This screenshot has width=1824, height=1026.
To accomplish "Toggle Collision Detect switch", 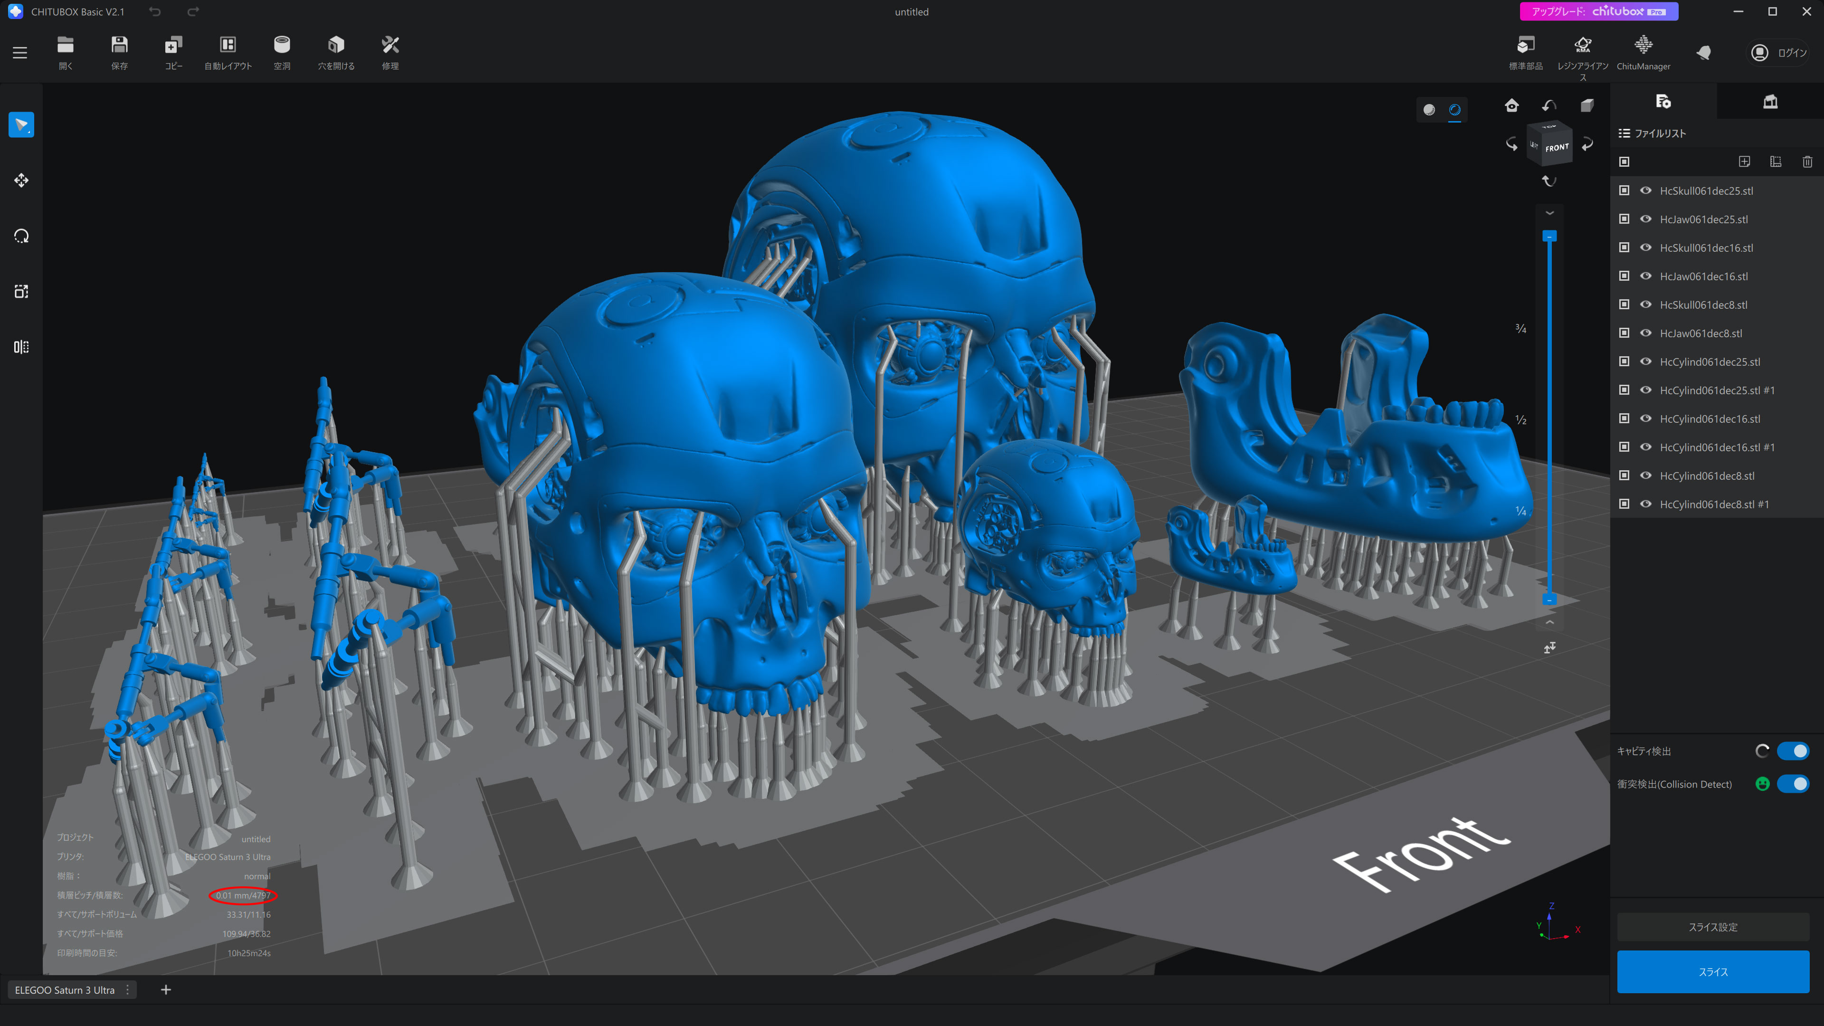I will (1793, 784).
